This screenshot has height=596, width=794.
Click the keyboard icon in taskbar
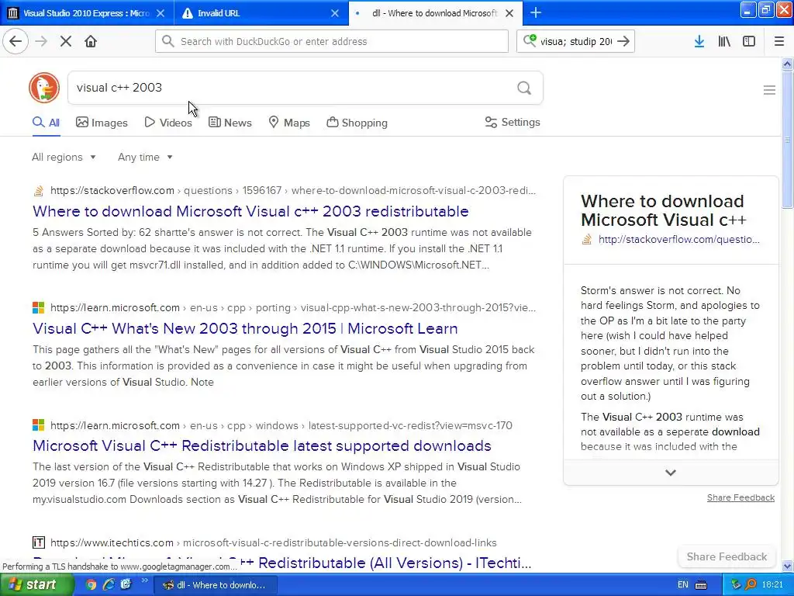[x=701, y=585]
